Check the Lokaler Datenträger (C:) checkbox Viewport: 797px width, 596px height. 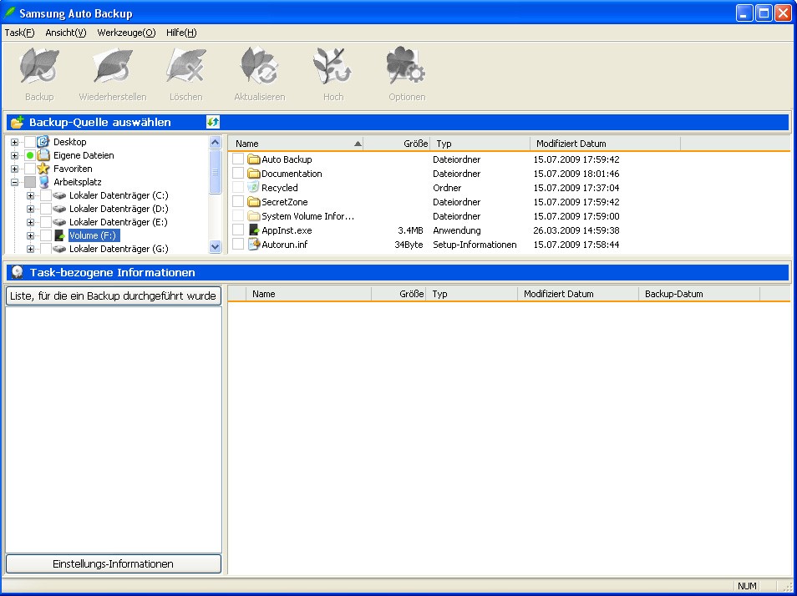46,195
